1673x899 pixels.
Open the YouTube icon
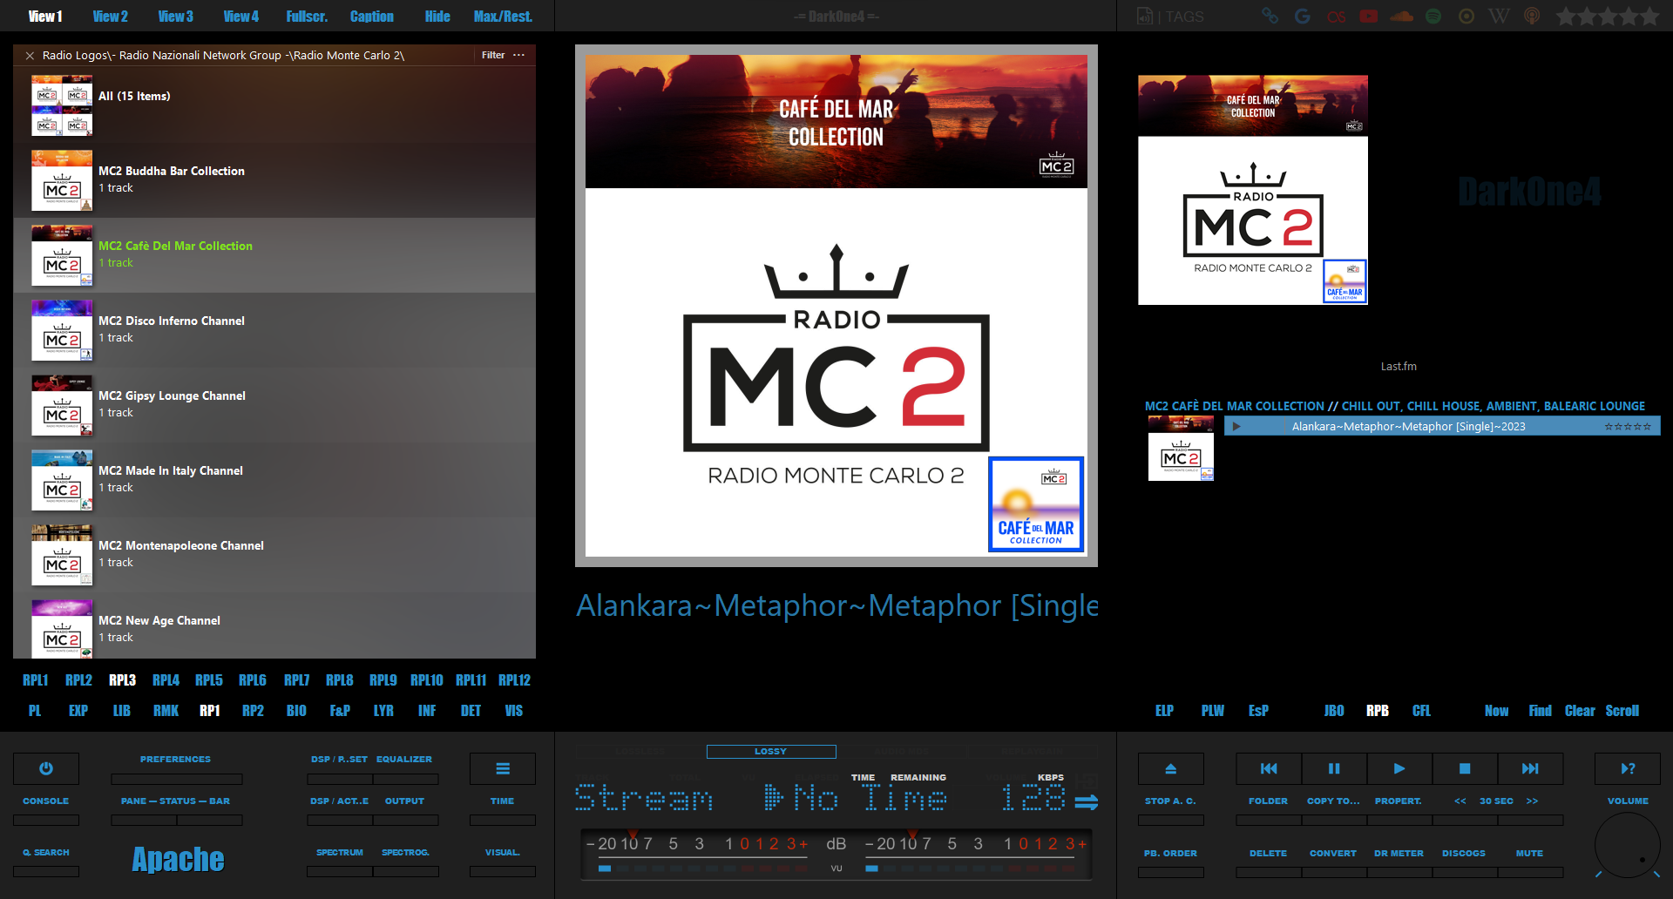coord(1369,16)
